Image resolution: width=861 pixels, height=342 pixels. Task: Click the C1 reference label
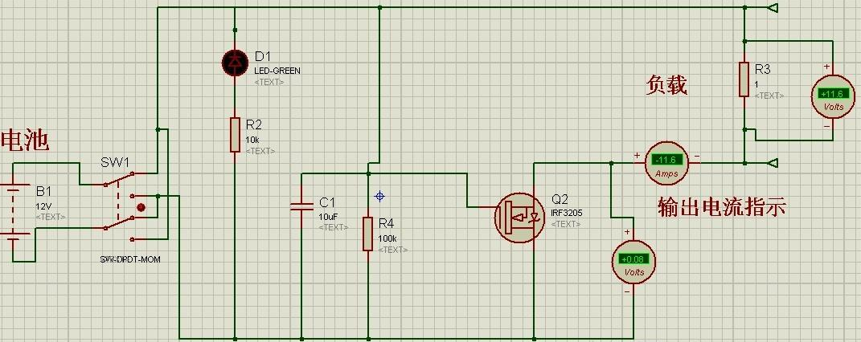click(326, 202)
